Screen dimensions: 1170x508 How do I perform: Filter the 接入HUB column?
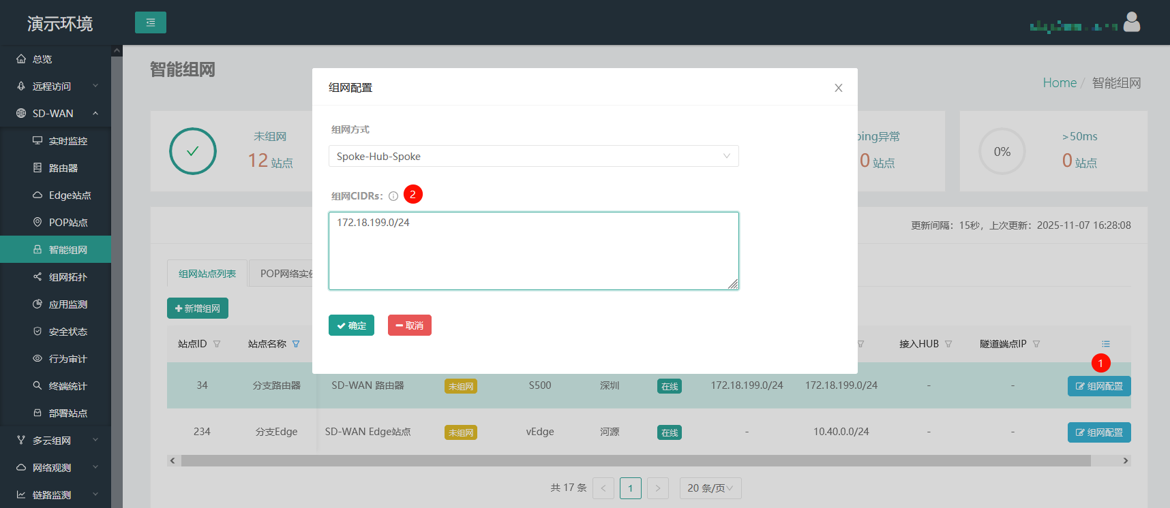(948, 344)
